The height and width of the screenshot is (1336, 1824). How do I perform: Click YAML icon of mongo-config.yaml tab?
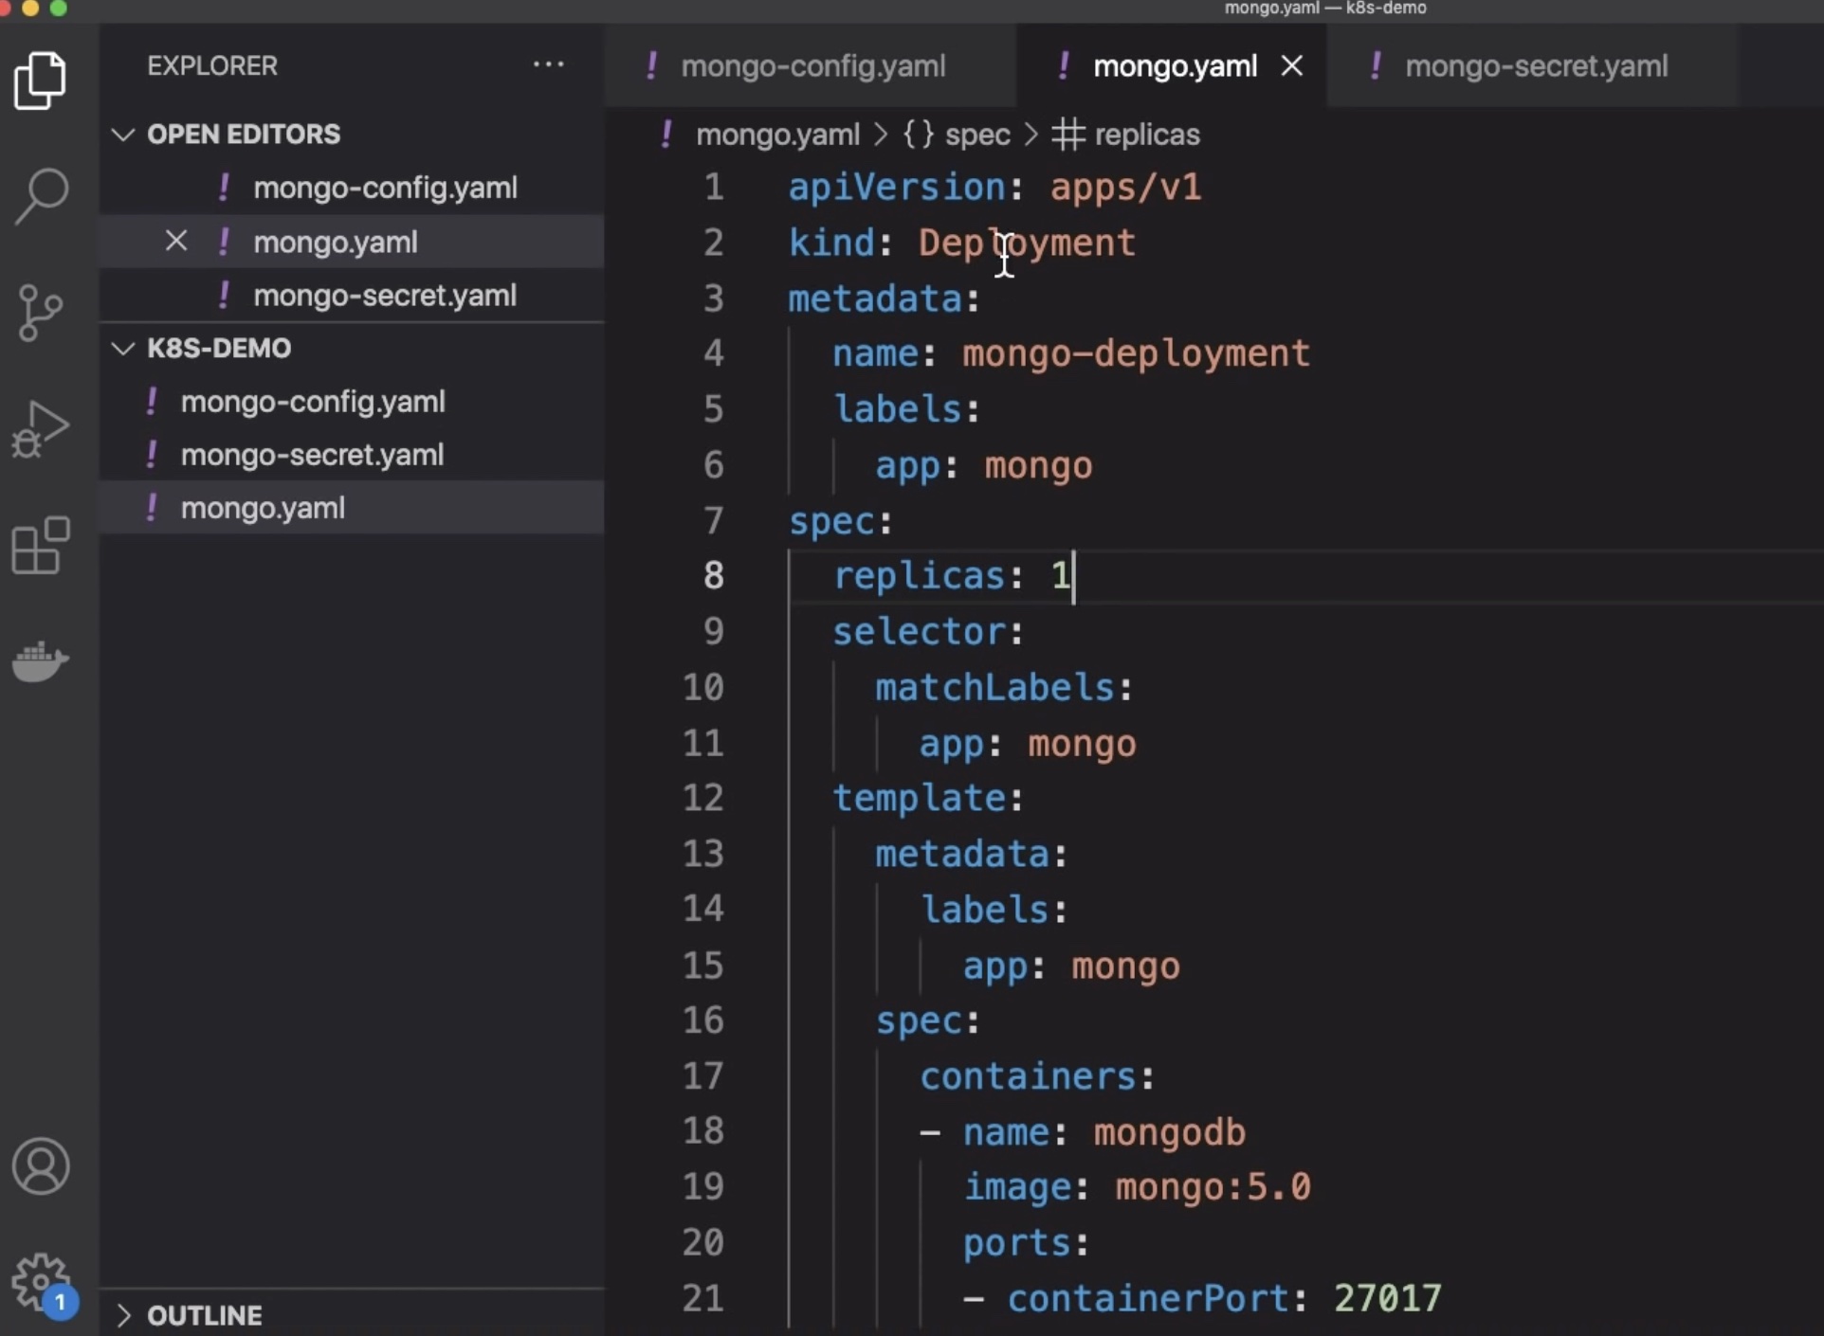pyautogui.click(x=652, y=65)
